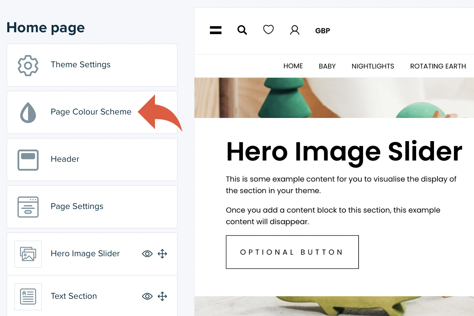Click the paragraph starting 'Once you add a content block'
Image resolution: width=474 pixels, height=316 pixels.
coord(333,216)
